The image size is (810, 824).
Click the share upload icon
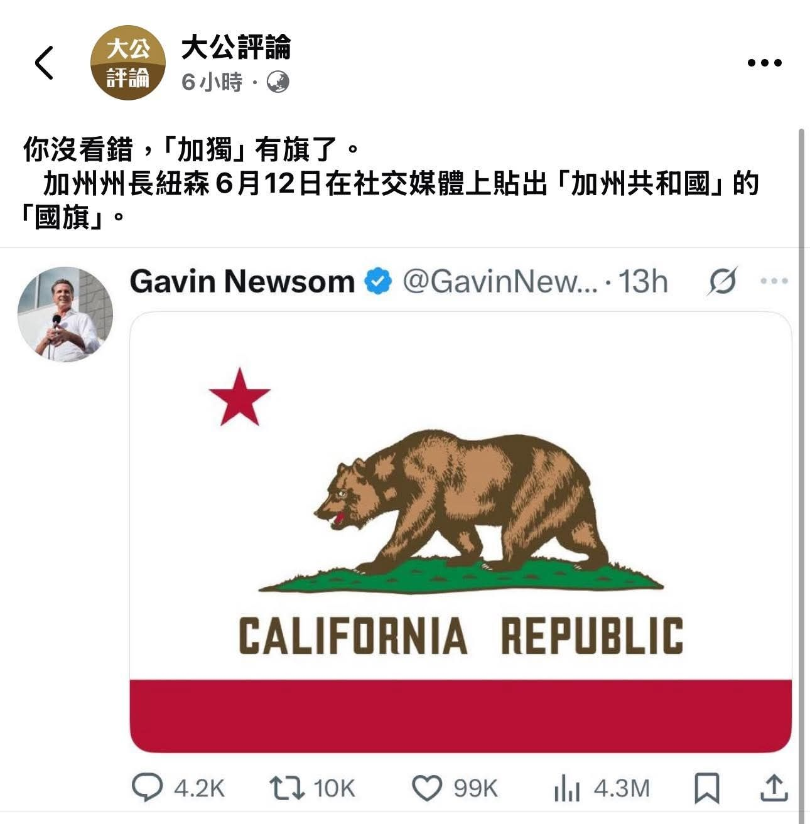[774, 788]
